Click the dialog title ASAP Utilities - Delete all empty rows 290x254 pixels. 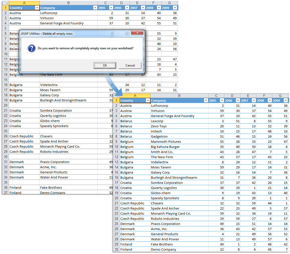pos(47,34)
